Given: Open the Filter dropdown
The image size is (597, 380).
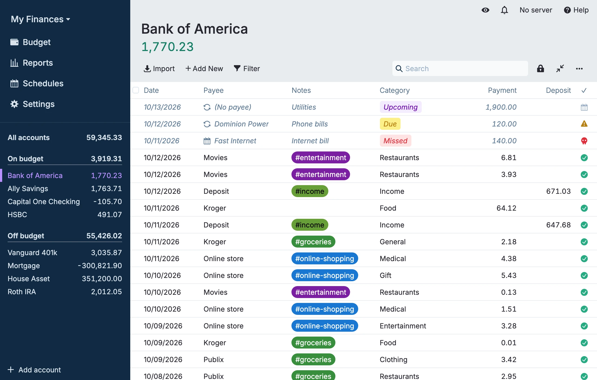Looking at the screenshot, I should coord(247,69).
